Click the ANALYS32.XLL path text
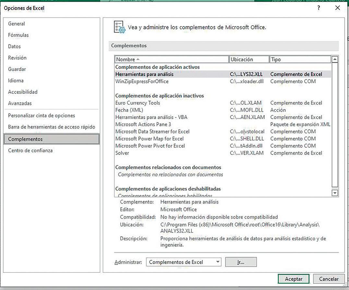The width and height of the screenshot is (349, 290). pyautogui.click(x=177, y=231)
